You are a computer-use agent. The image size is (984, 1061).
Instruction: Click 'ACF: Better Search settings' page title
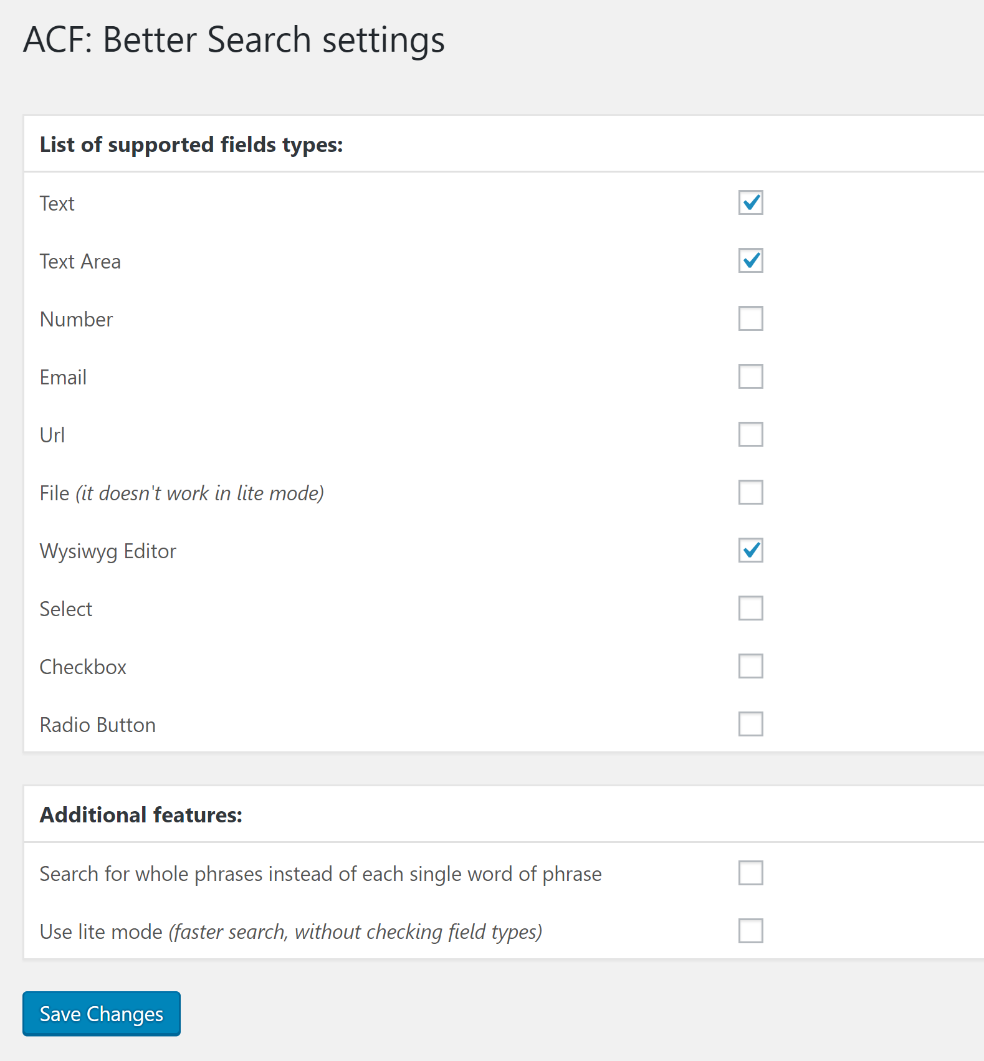coord(234,41)
